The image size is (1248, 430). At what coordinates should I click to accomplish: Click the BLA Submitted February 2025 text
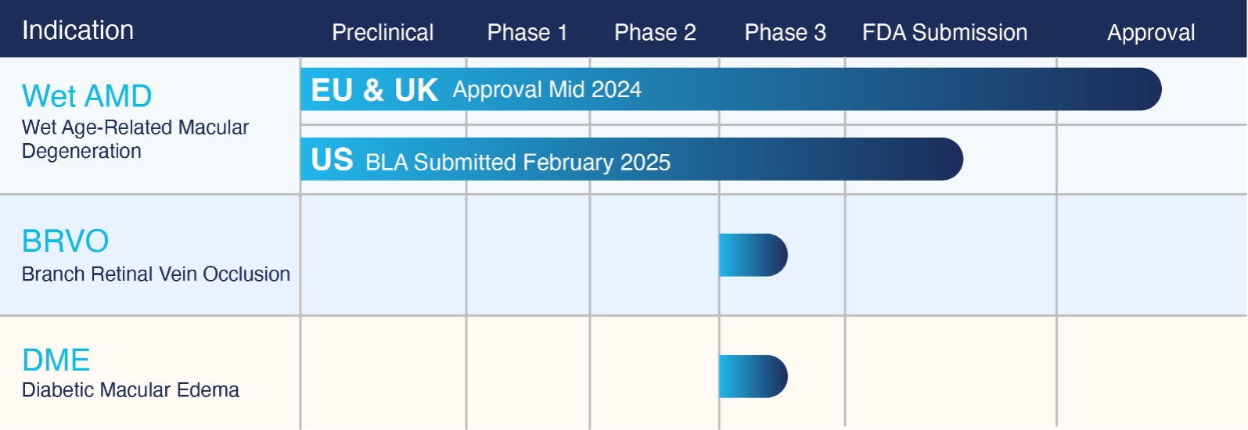tap(518, 162)
